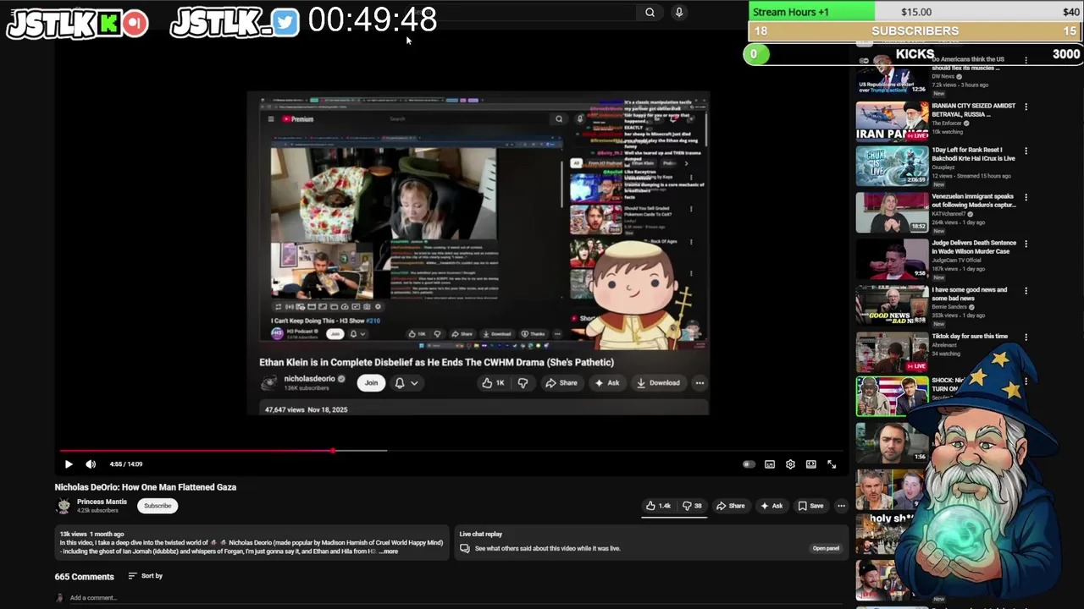Image resolution: width=1084 pixels, height=609 pixels.
Task: Open Princess Mantis channel avatar
Action: (x=64, y=506)
